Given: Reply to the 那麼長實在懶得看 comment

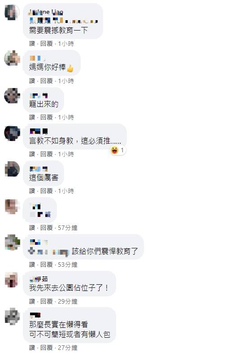Looking at the screenshot, I should (x=46, y=348).
